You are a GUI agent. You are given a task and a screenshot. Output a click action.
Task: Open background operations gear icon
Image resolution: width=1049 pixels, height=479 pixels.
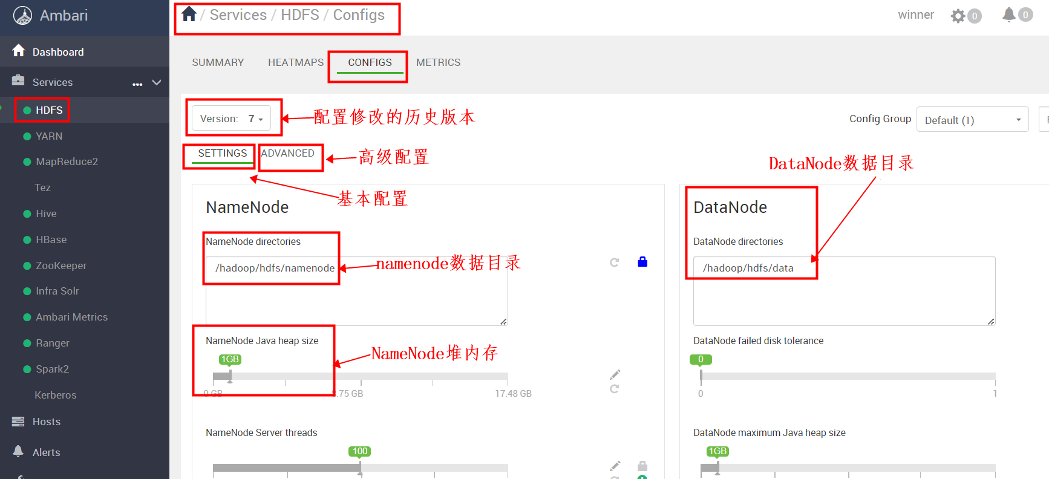958,16
